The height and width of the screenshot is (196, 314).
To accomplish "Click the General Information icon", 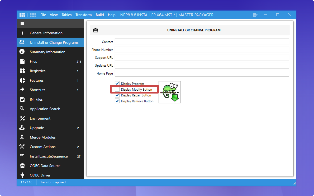I will tap(22, 33).
